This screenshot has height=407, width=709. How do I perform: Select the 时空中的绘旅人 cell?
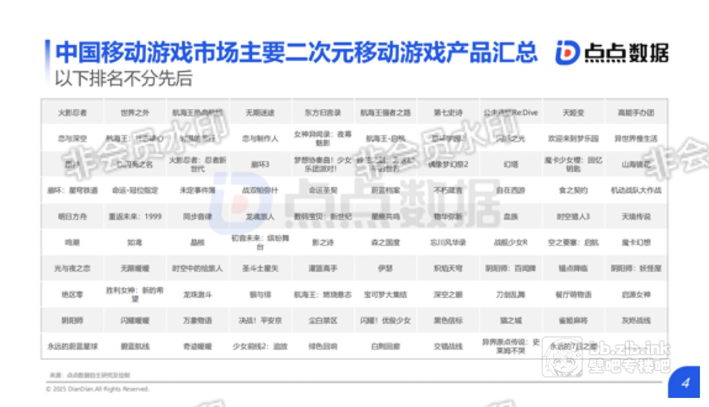197,268
